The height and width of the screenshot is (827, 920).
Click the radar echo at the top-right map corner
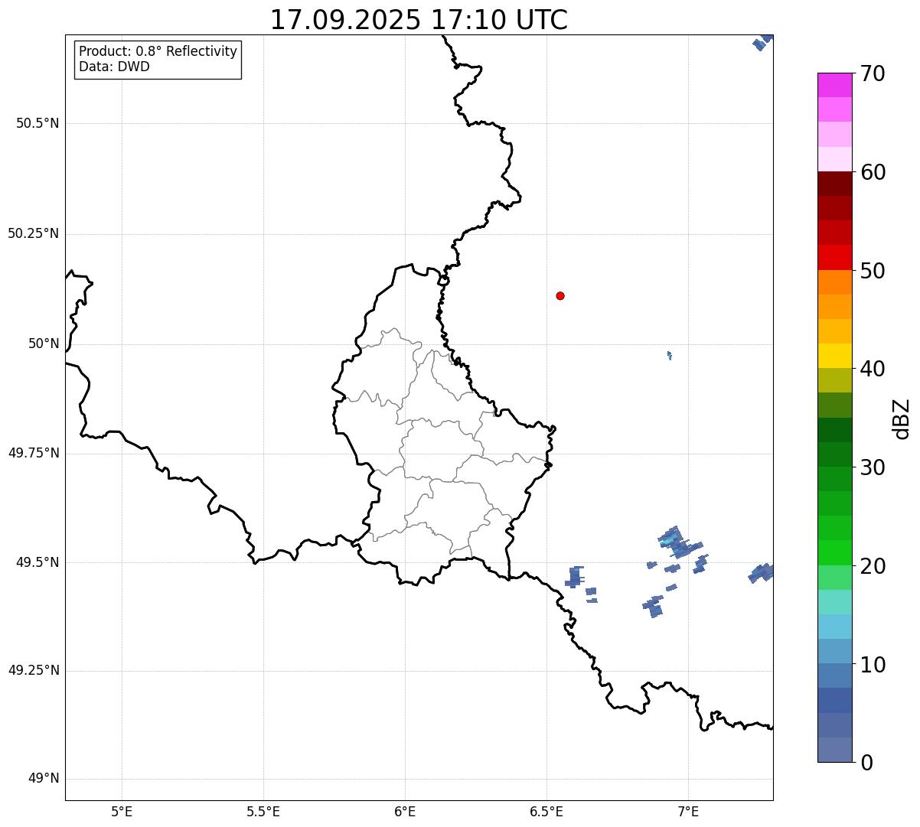pos(763,42)
